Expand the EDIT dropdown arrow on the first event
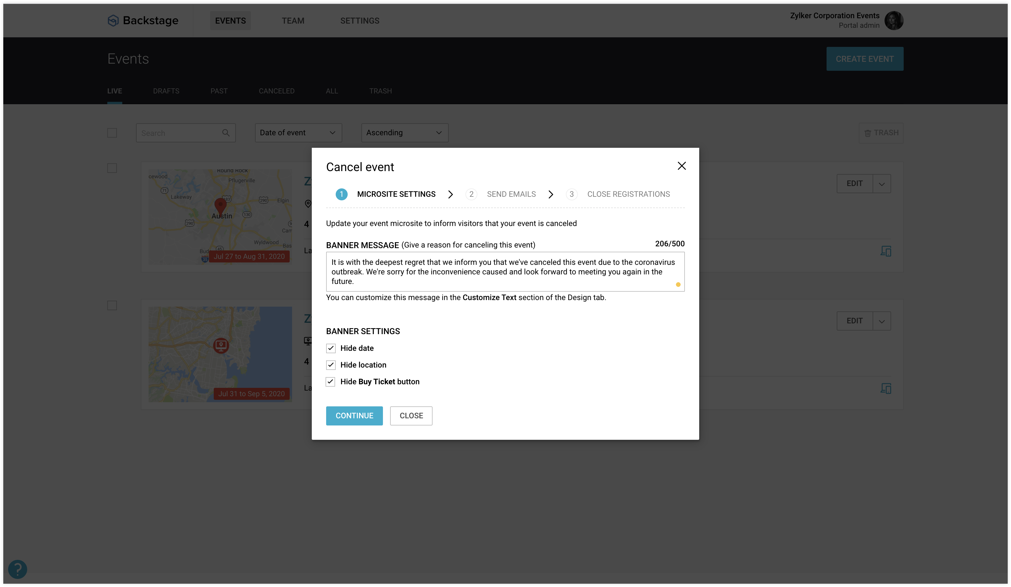 [882, 183]
